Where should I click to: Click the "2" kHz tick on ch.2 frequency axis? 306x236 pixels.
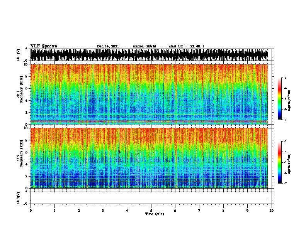click(27, 176)
